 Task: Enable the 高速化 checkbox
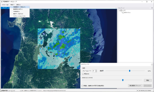pyautogui.click(x=82, y=86)
